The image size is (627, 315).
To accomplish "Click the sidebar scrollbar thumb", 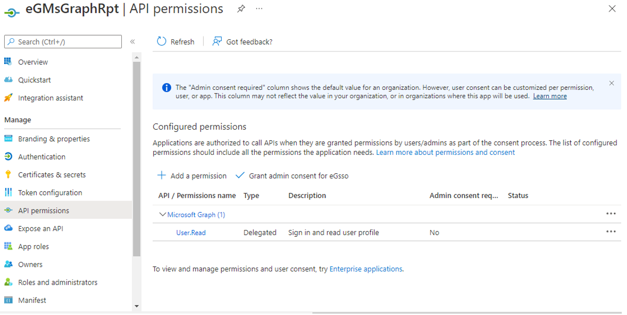I will point(137,159).
